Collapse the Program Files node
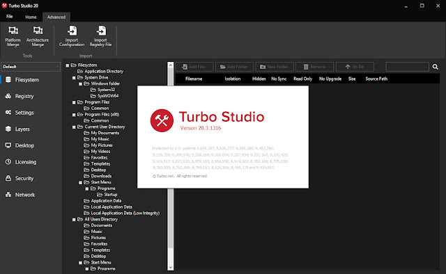446x274 pixels. tap(74, 102)
